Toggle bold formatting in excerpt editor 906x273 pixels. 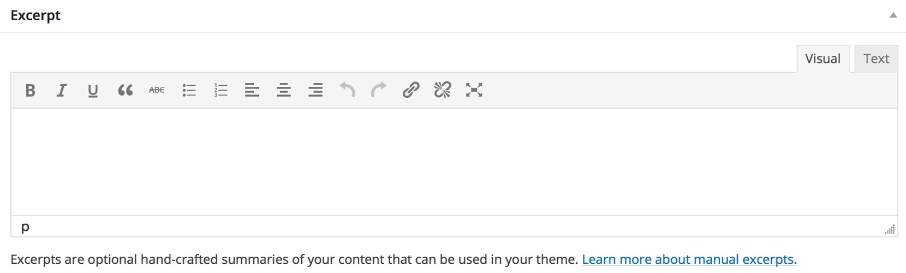tap(31, 90)
